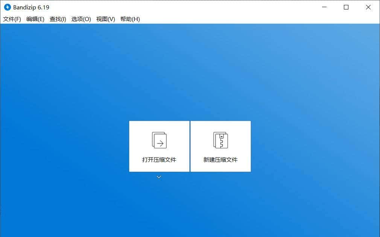
Task: Select the 新建压缩文件 tile
Action: [x=221, y=146]
